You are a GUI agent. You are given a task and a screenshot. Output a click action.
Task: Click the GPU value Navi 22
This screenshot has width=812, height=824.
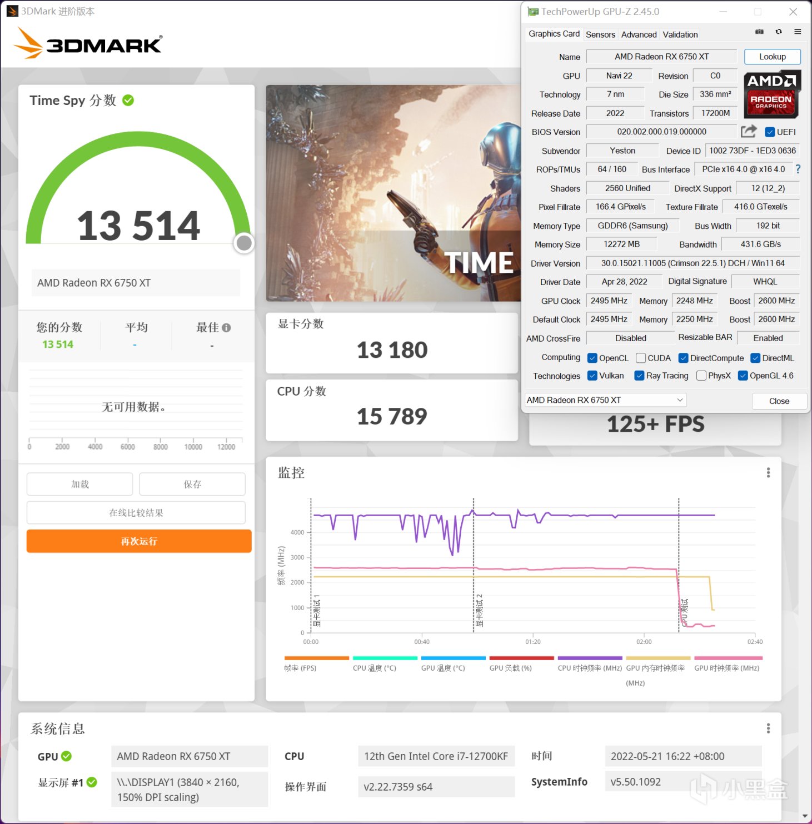coord(619,76)
